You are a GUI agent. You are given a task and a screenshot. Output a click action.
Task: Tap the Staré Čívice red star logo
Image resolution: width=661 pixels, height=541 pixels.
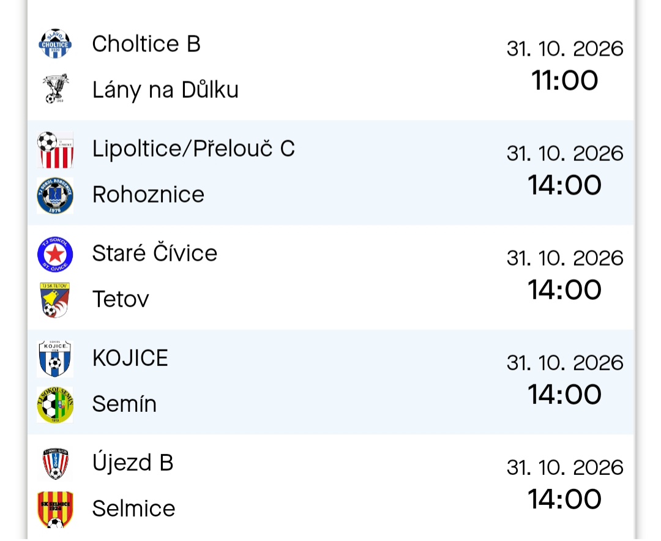click(x=55, y=254)
